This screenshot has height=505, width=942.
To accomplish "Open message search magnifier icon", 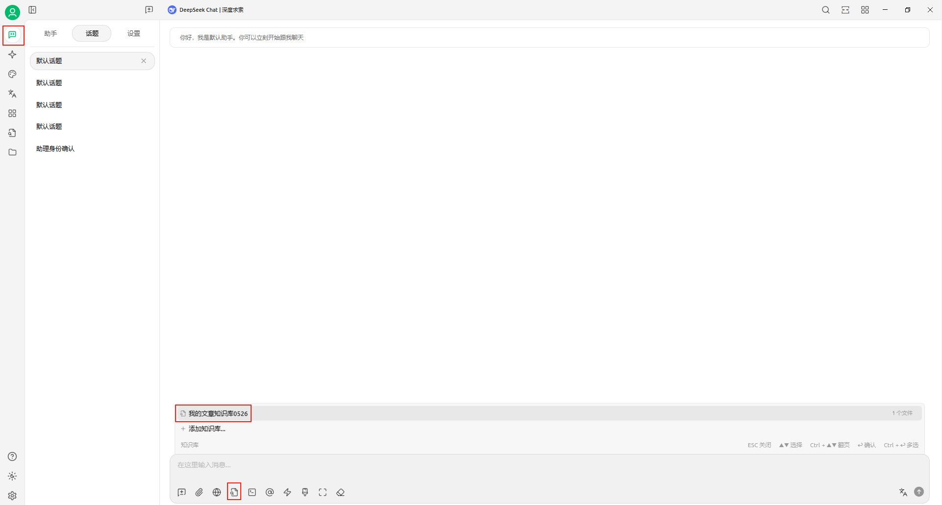I will click(826, 10).
